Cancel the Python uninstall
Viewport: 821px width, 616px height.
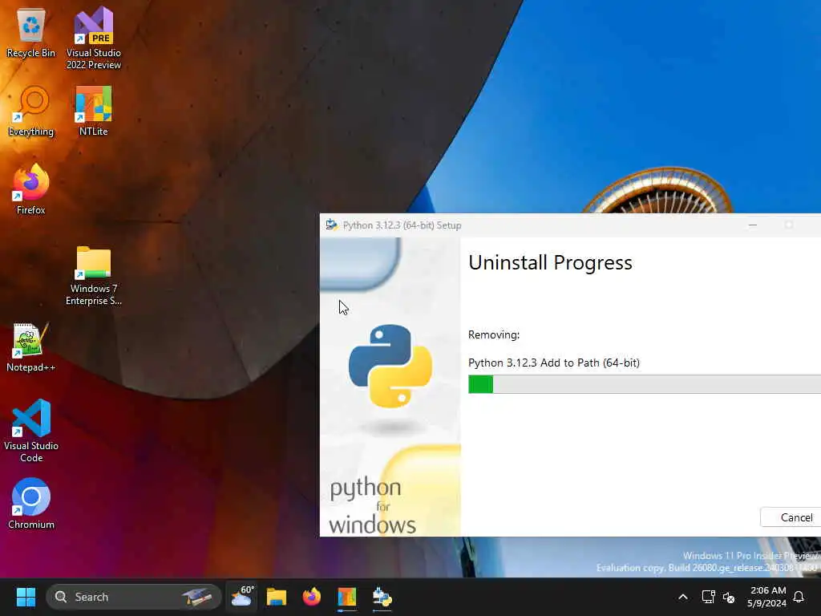(791, 517)
